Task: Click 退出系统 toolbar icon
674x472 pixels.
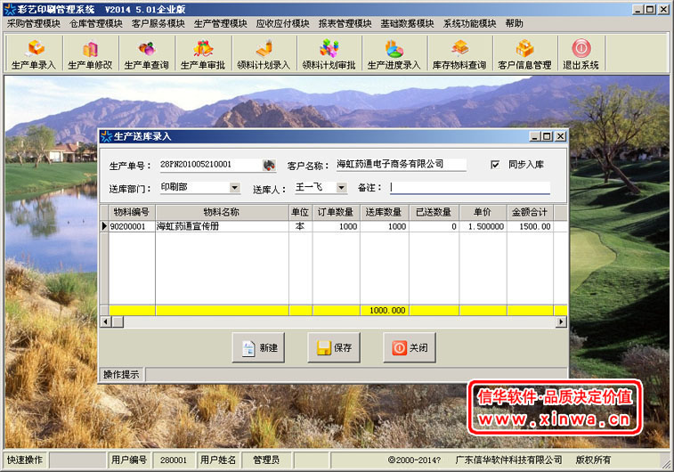Action: 581,53
